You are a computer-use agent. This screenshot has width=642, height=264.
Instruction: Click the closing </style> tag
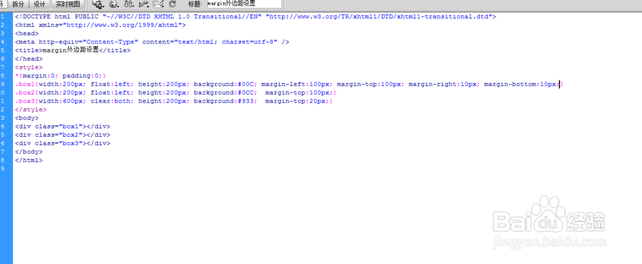point(31,109)
